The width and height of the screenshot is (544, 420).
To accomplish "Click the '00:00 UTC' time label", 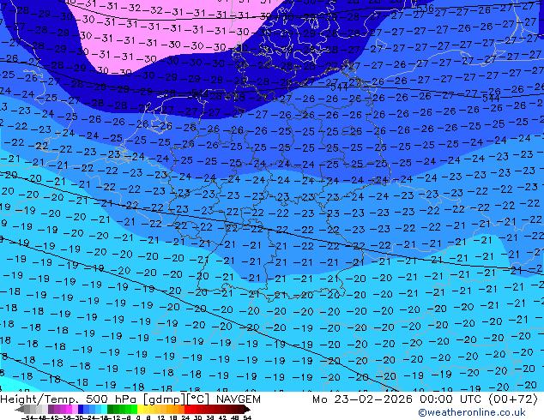I will [452, 399].
